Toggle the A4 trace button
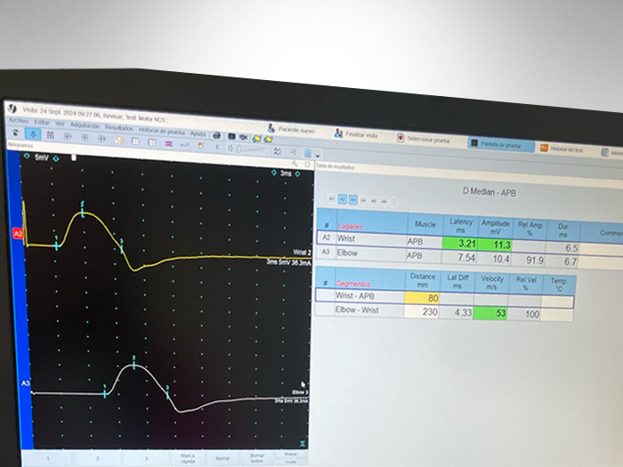Image resolution: width=623 pixels, height=467 pixels. [x=363, y=200]
